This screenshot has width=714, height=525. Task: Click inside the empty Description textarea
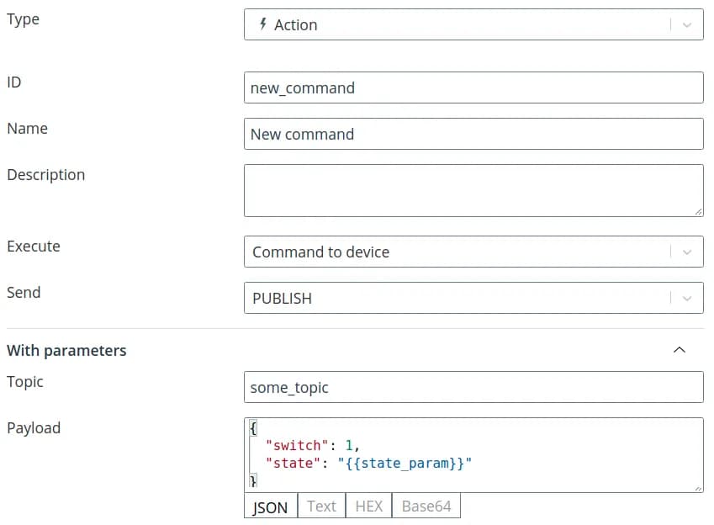[473, 190]
